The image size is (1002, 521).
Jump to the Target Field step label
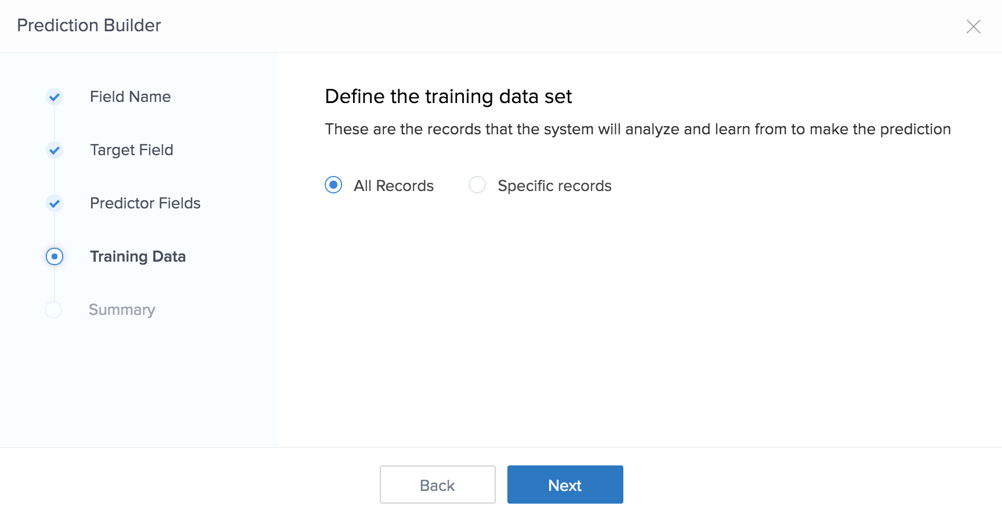click(x=132, y=150)
